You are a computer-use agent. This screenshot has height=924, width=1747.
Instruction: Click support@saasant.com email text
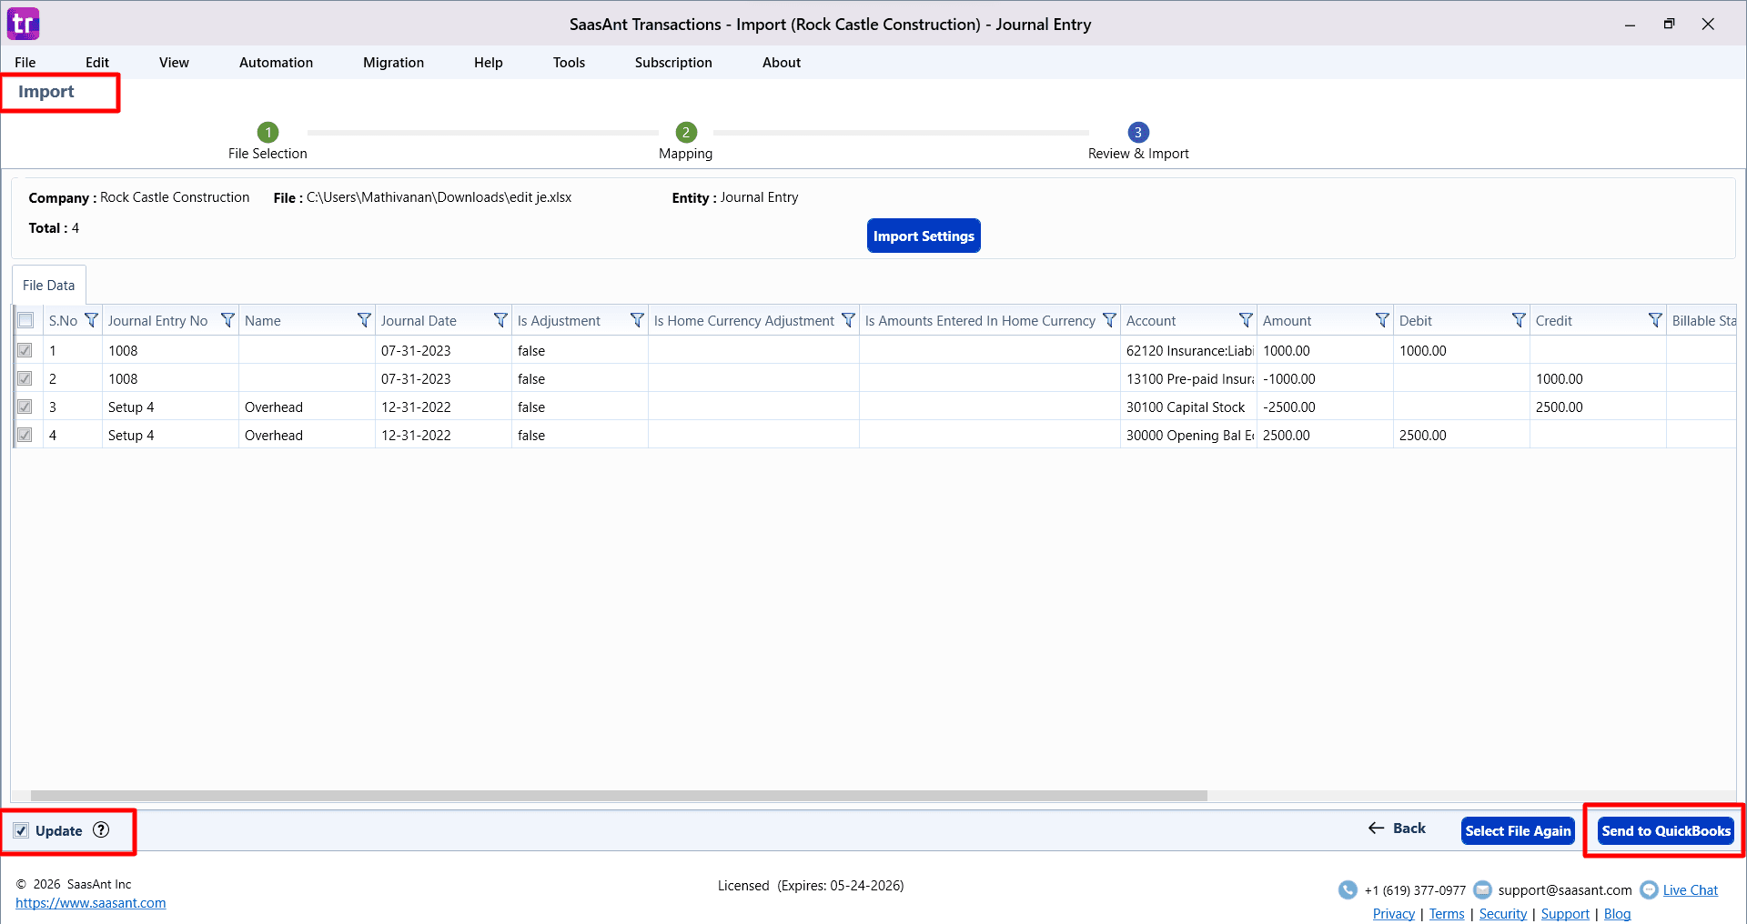click(x=1565, y=890)
